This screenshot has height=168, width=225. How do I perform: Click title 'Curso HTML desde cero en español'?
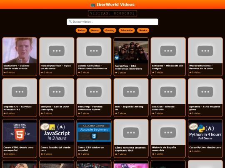coord(18,149)
